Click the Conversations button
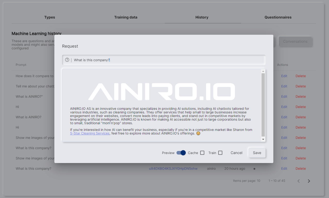Image resolution: width=329 pixels, height=198 pixels. (295, 41)
